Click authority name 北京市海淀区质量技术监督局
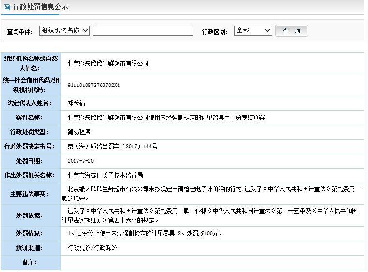368x272 pixels. (105, 175)
